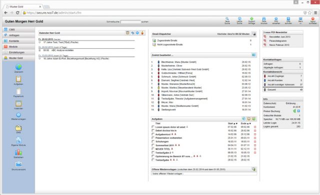This screenshot has height=195, width=320.
Task: Expand the Module menu section
Action: 18,46
